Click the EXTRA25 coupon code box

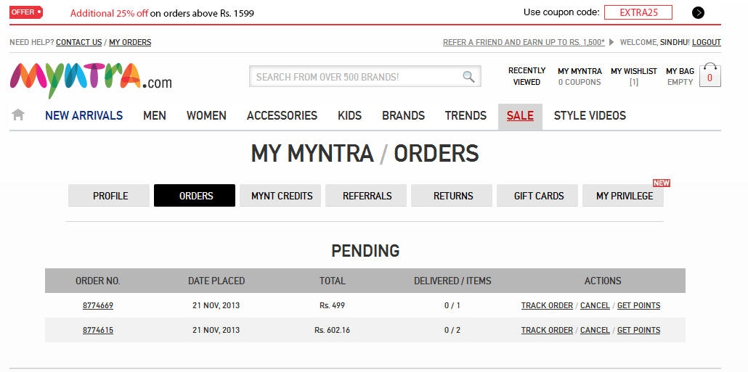pyautogui.click(x=638, y=12)
